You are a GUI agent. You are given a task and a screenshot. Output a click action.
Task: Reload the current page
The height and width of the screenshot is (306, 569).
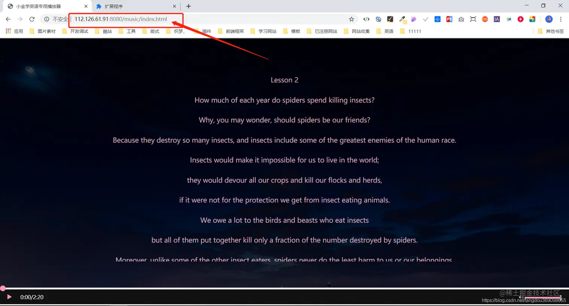pos(32,19)
